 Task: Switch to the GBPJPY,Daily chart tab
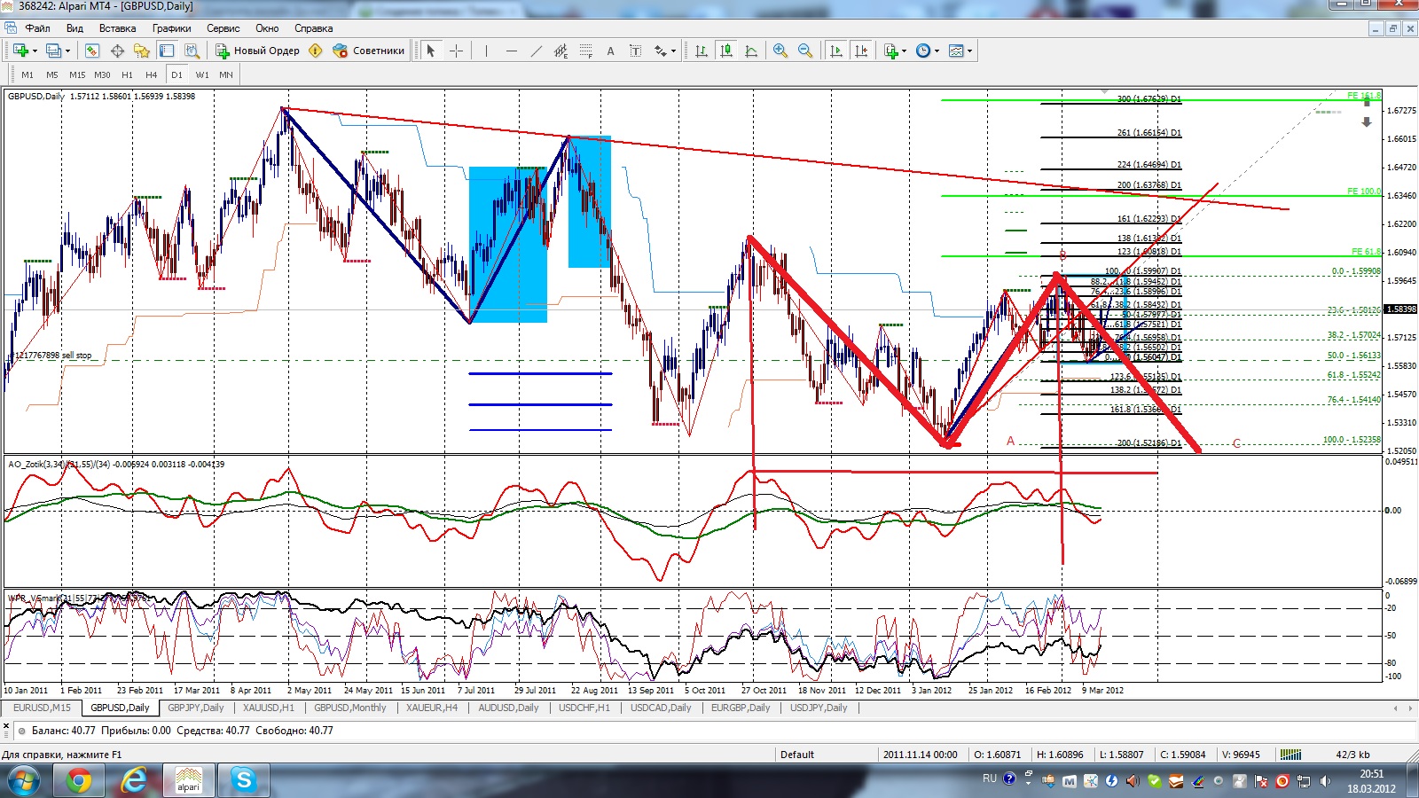point(195,708)
